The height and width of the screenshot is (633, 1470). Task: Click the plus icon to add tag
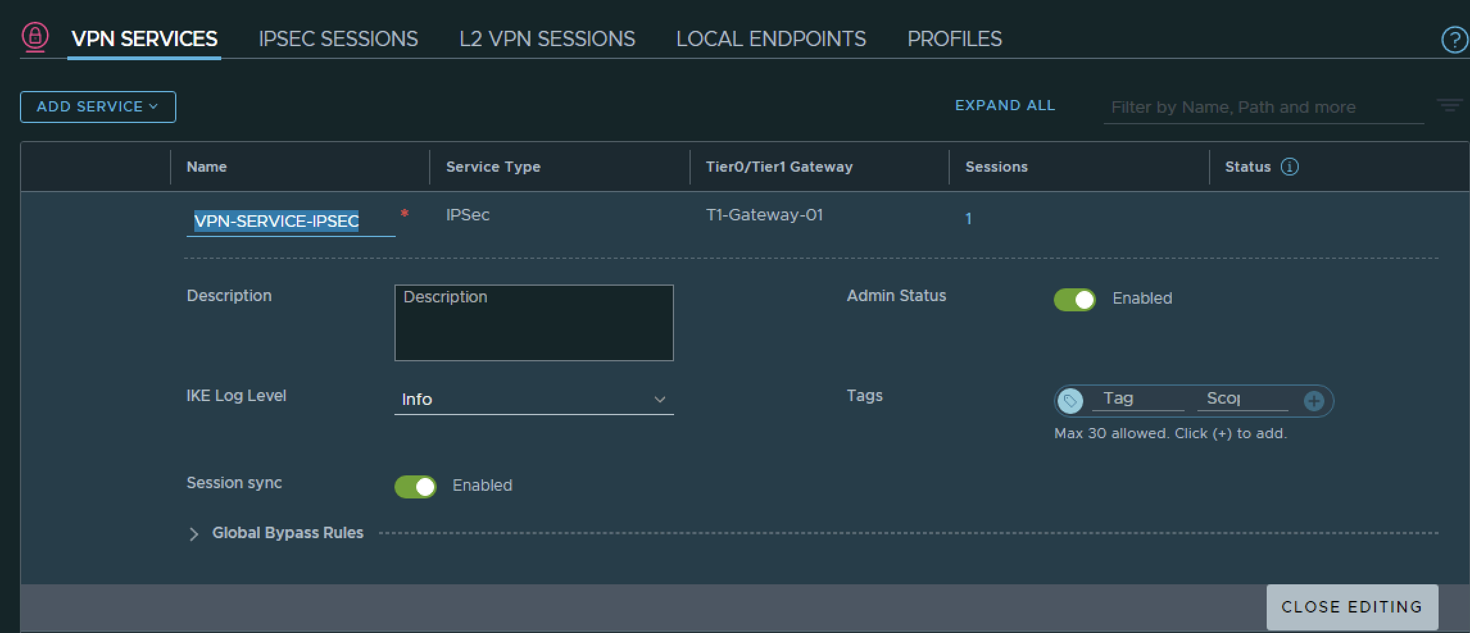coord(1314,401)
